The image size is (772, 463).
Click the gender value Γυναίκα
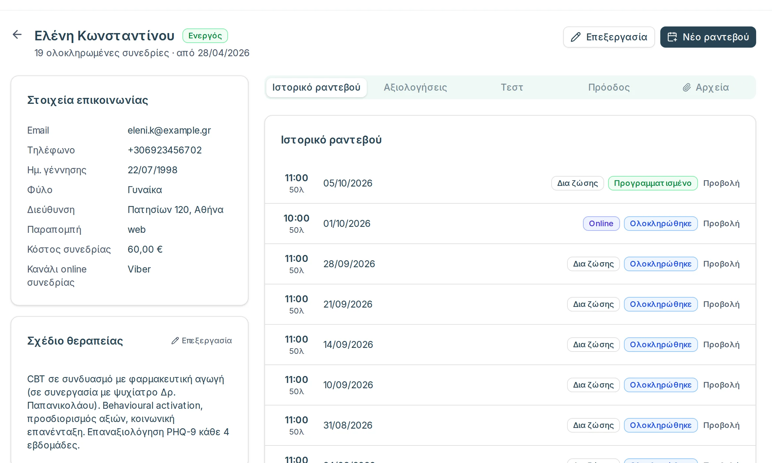(145, 190)
